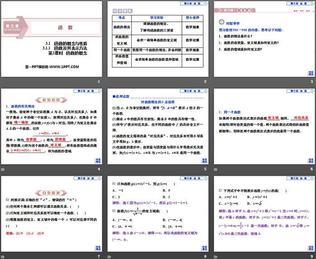Click the bottom-right navigation icon on slide 6
This screenshot has height=259, width=316.
[x=311, y=161]
